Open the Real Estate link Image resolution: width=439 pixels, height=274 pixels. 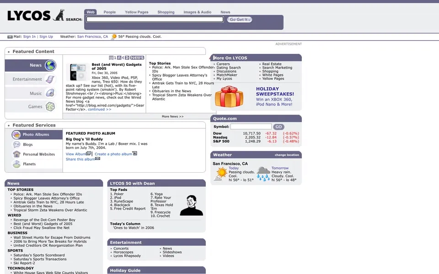pyautogui.click(x=272, y=64)
